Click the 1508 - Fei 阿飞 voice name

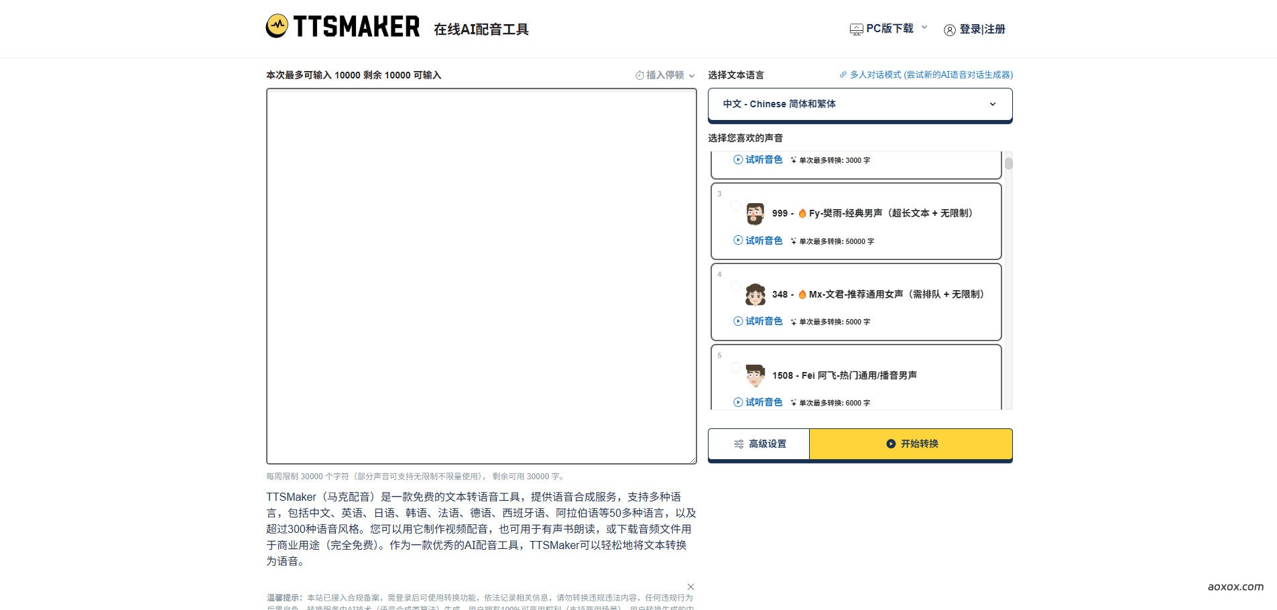pyautogui.click(x=845, y=375)
